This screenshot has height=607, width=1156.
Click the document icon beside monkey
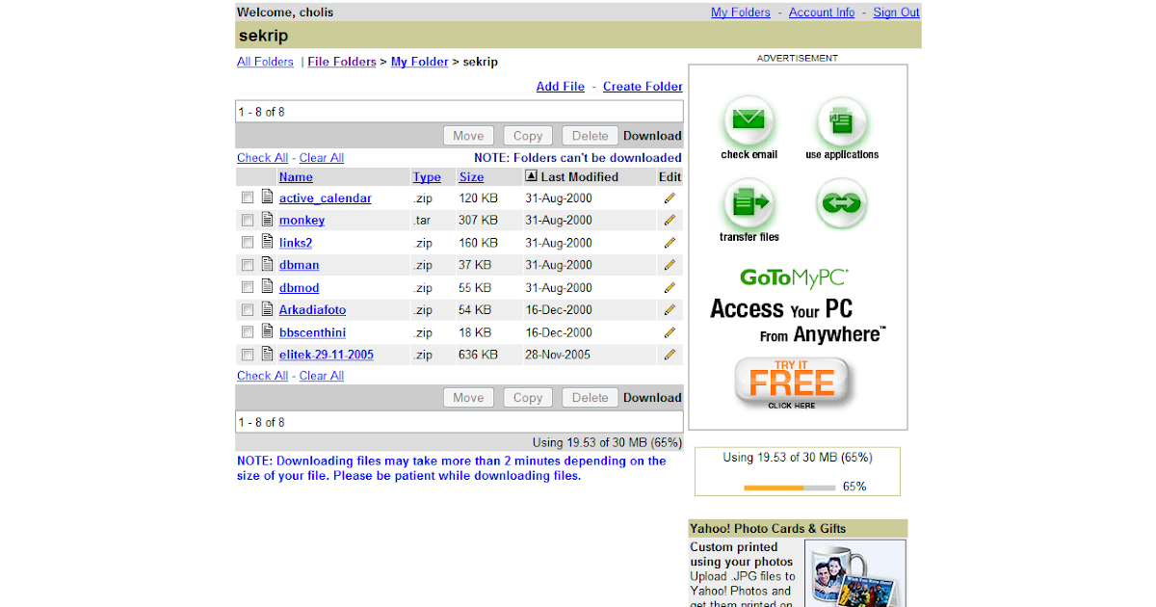267,219
